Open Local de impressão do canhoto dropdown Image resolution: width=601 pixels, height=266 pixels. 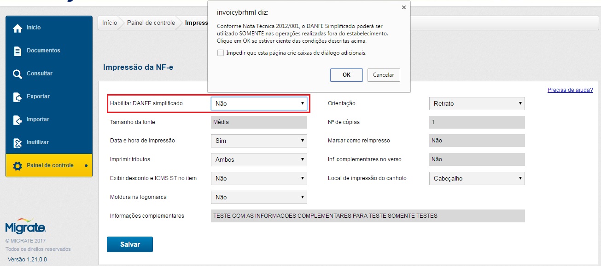tap(477, 178)
